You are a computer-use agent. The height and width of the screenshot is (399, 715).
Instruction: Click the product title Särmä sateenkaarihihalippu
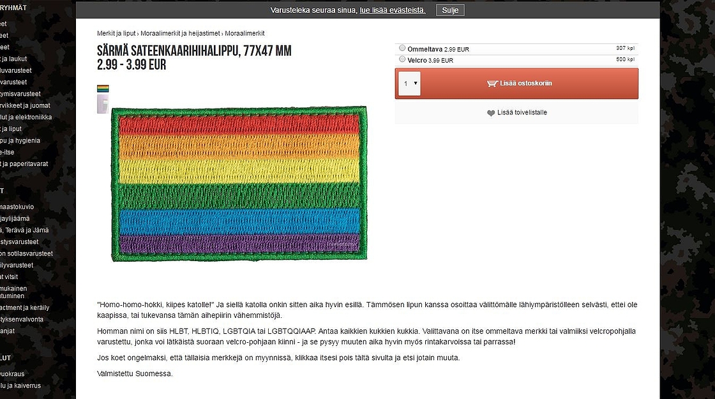pos(194,50)
